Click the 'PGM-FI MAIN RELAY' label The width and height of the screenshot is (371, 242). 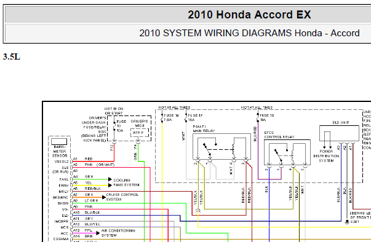point(204,128)
